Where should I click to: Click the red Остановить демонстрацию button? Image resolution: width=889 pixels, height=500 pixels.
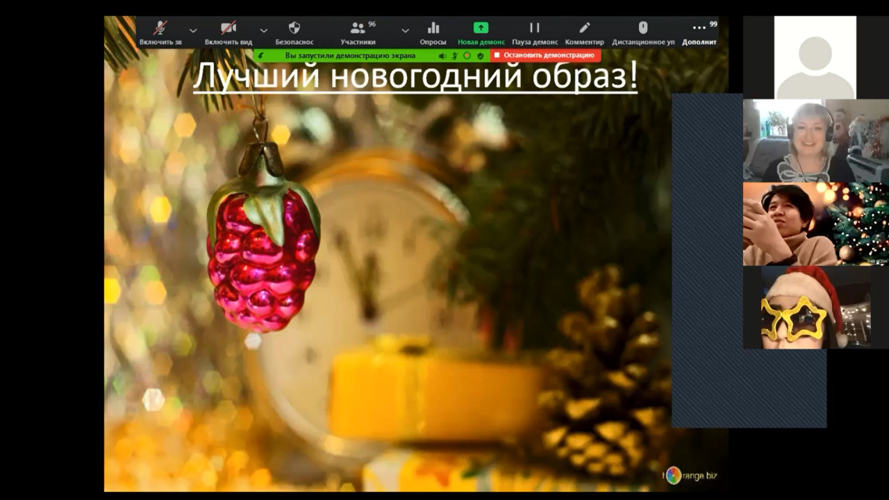545,56
